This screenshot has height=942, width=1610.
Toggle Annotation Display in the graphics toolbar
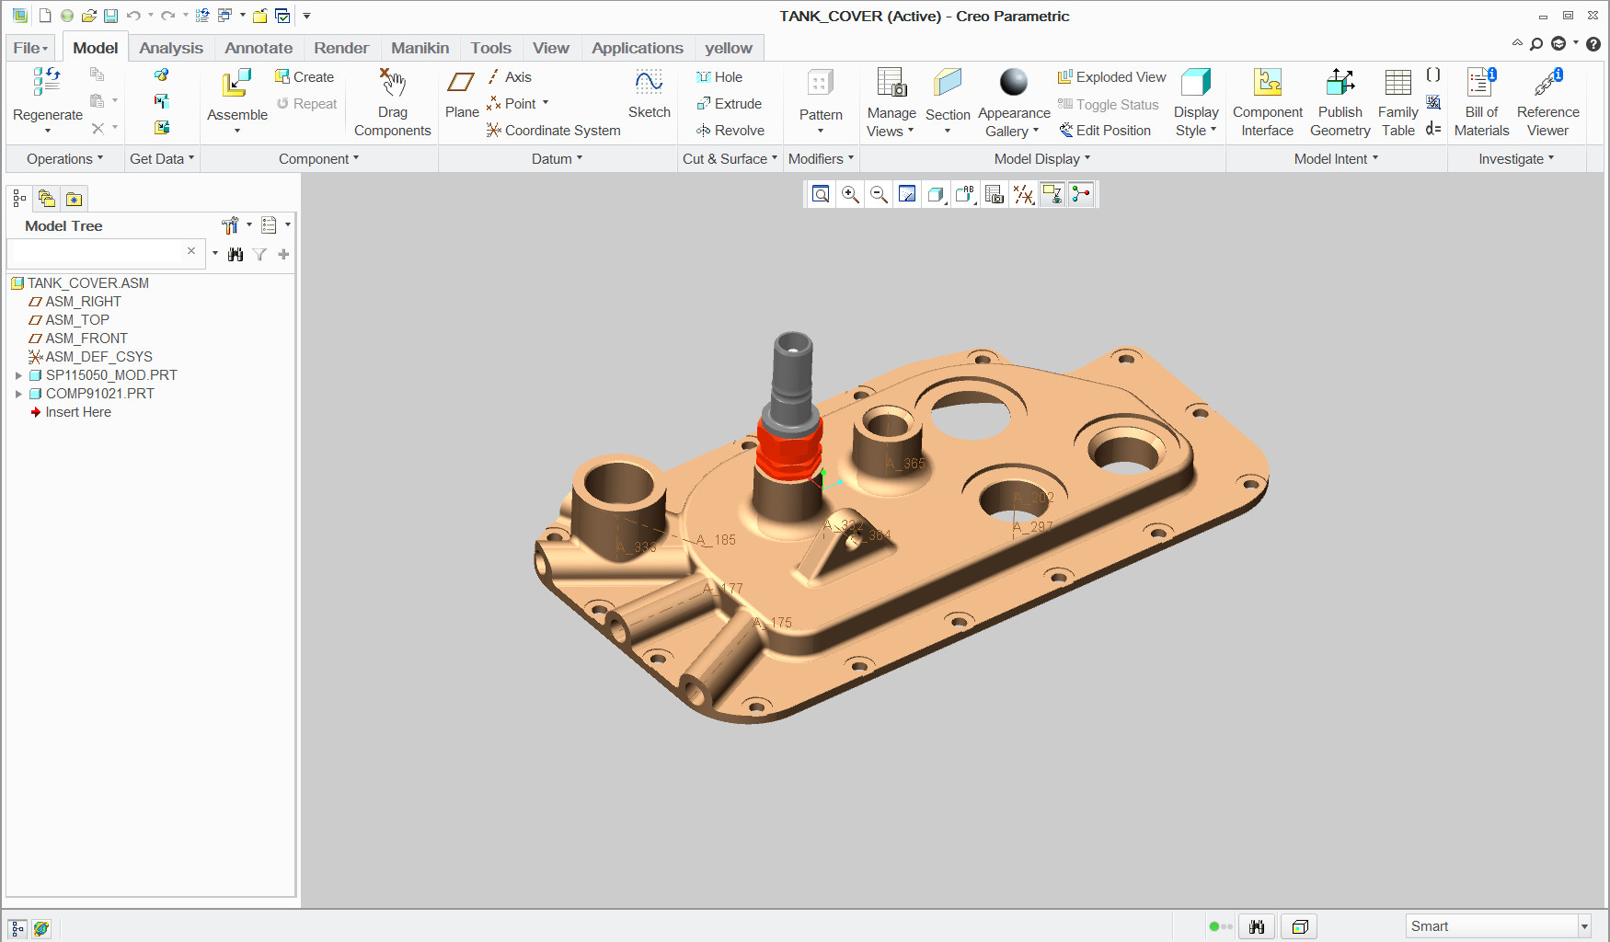[1052, 194]
